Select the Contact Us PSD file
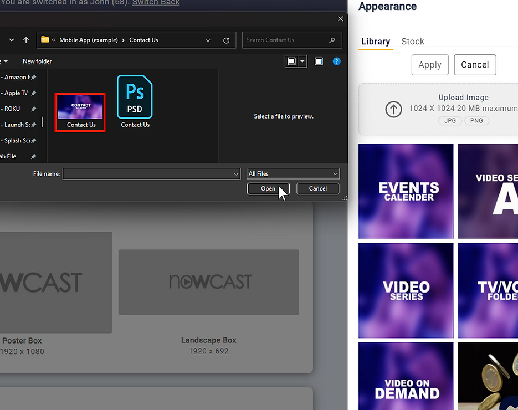Viewport: 518px width, 410px height. (x=135, y=102)
